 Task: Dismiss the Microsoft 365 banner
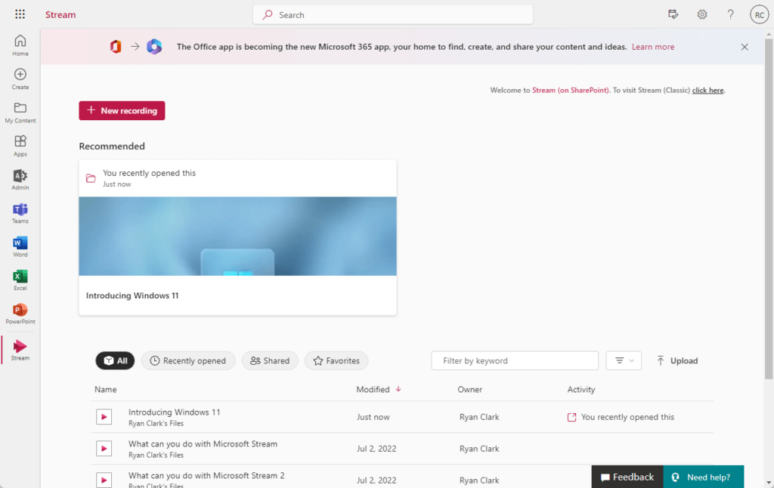[745, 47]
